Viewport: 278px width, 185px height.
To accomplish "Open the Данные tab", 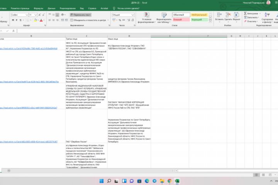I will 51,8.
